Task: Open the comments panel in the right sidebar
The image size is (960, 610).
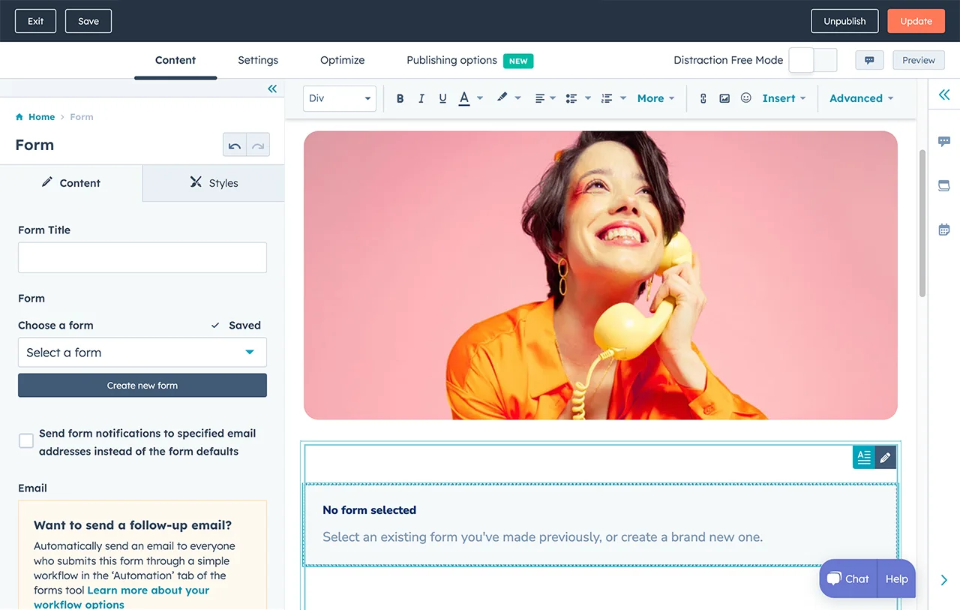Action: pos(944,141)
